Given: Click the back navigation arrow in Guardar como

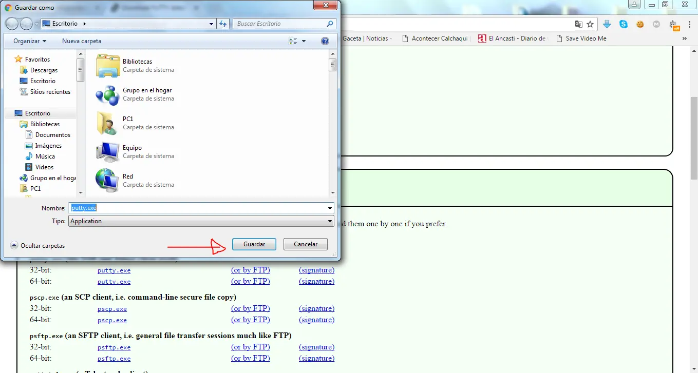Looking at the screenshot, I should (12, 24).
